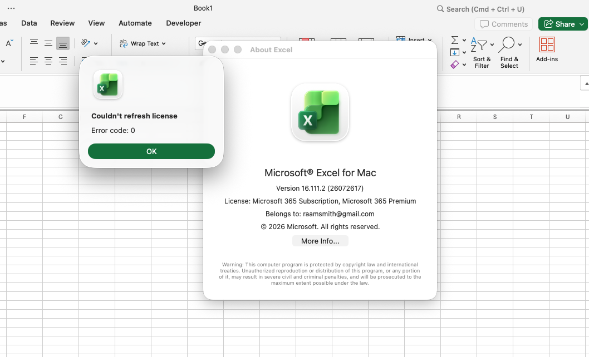Image resolution: width=589 pixels, height=357 pixels.
Task: Select column U header
Action: click(x=567, y=117)
